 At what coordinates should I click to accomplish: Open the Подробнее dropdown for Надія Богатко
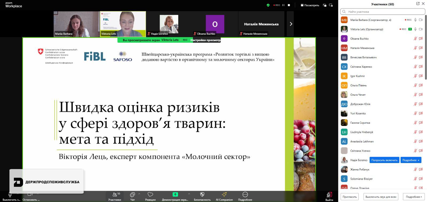[x=411, y=160]
